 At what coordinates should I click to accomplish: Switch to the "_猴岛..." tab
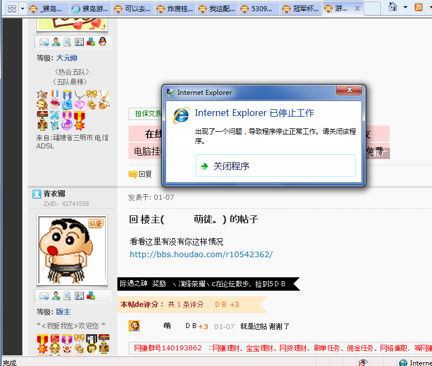(48, 9)
